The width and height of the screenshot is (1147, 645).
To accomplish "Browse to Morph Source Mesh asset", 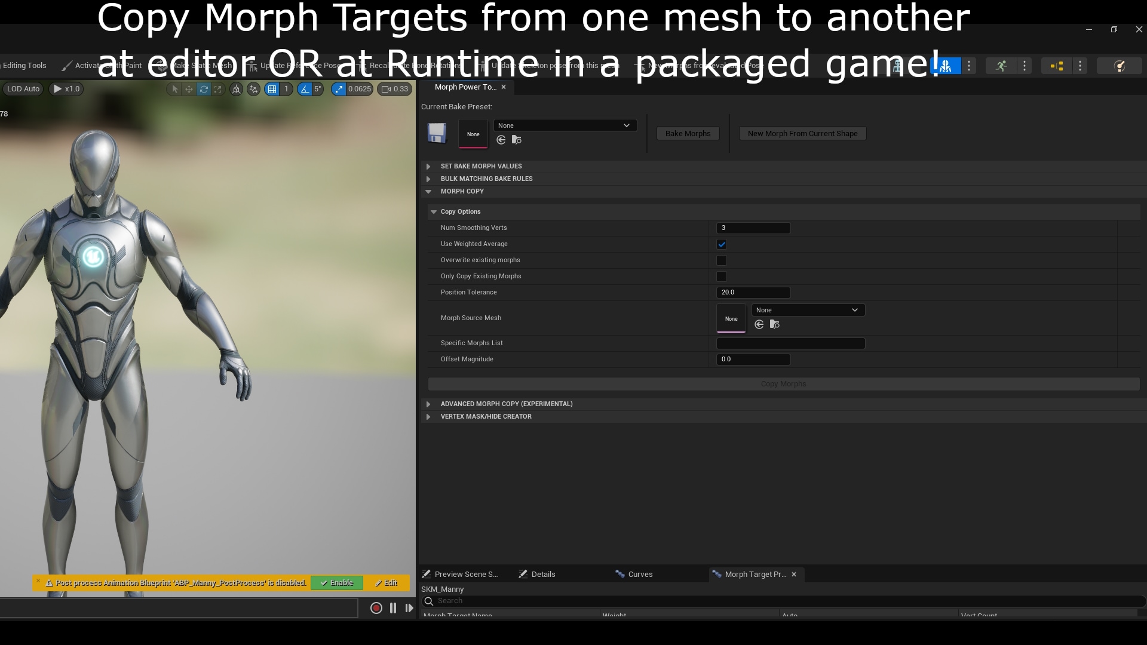I will (x=775, y=324).
